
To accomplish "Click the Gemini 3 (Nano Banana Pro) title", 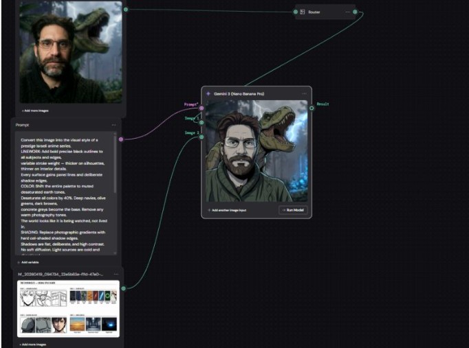I will 239,94.
